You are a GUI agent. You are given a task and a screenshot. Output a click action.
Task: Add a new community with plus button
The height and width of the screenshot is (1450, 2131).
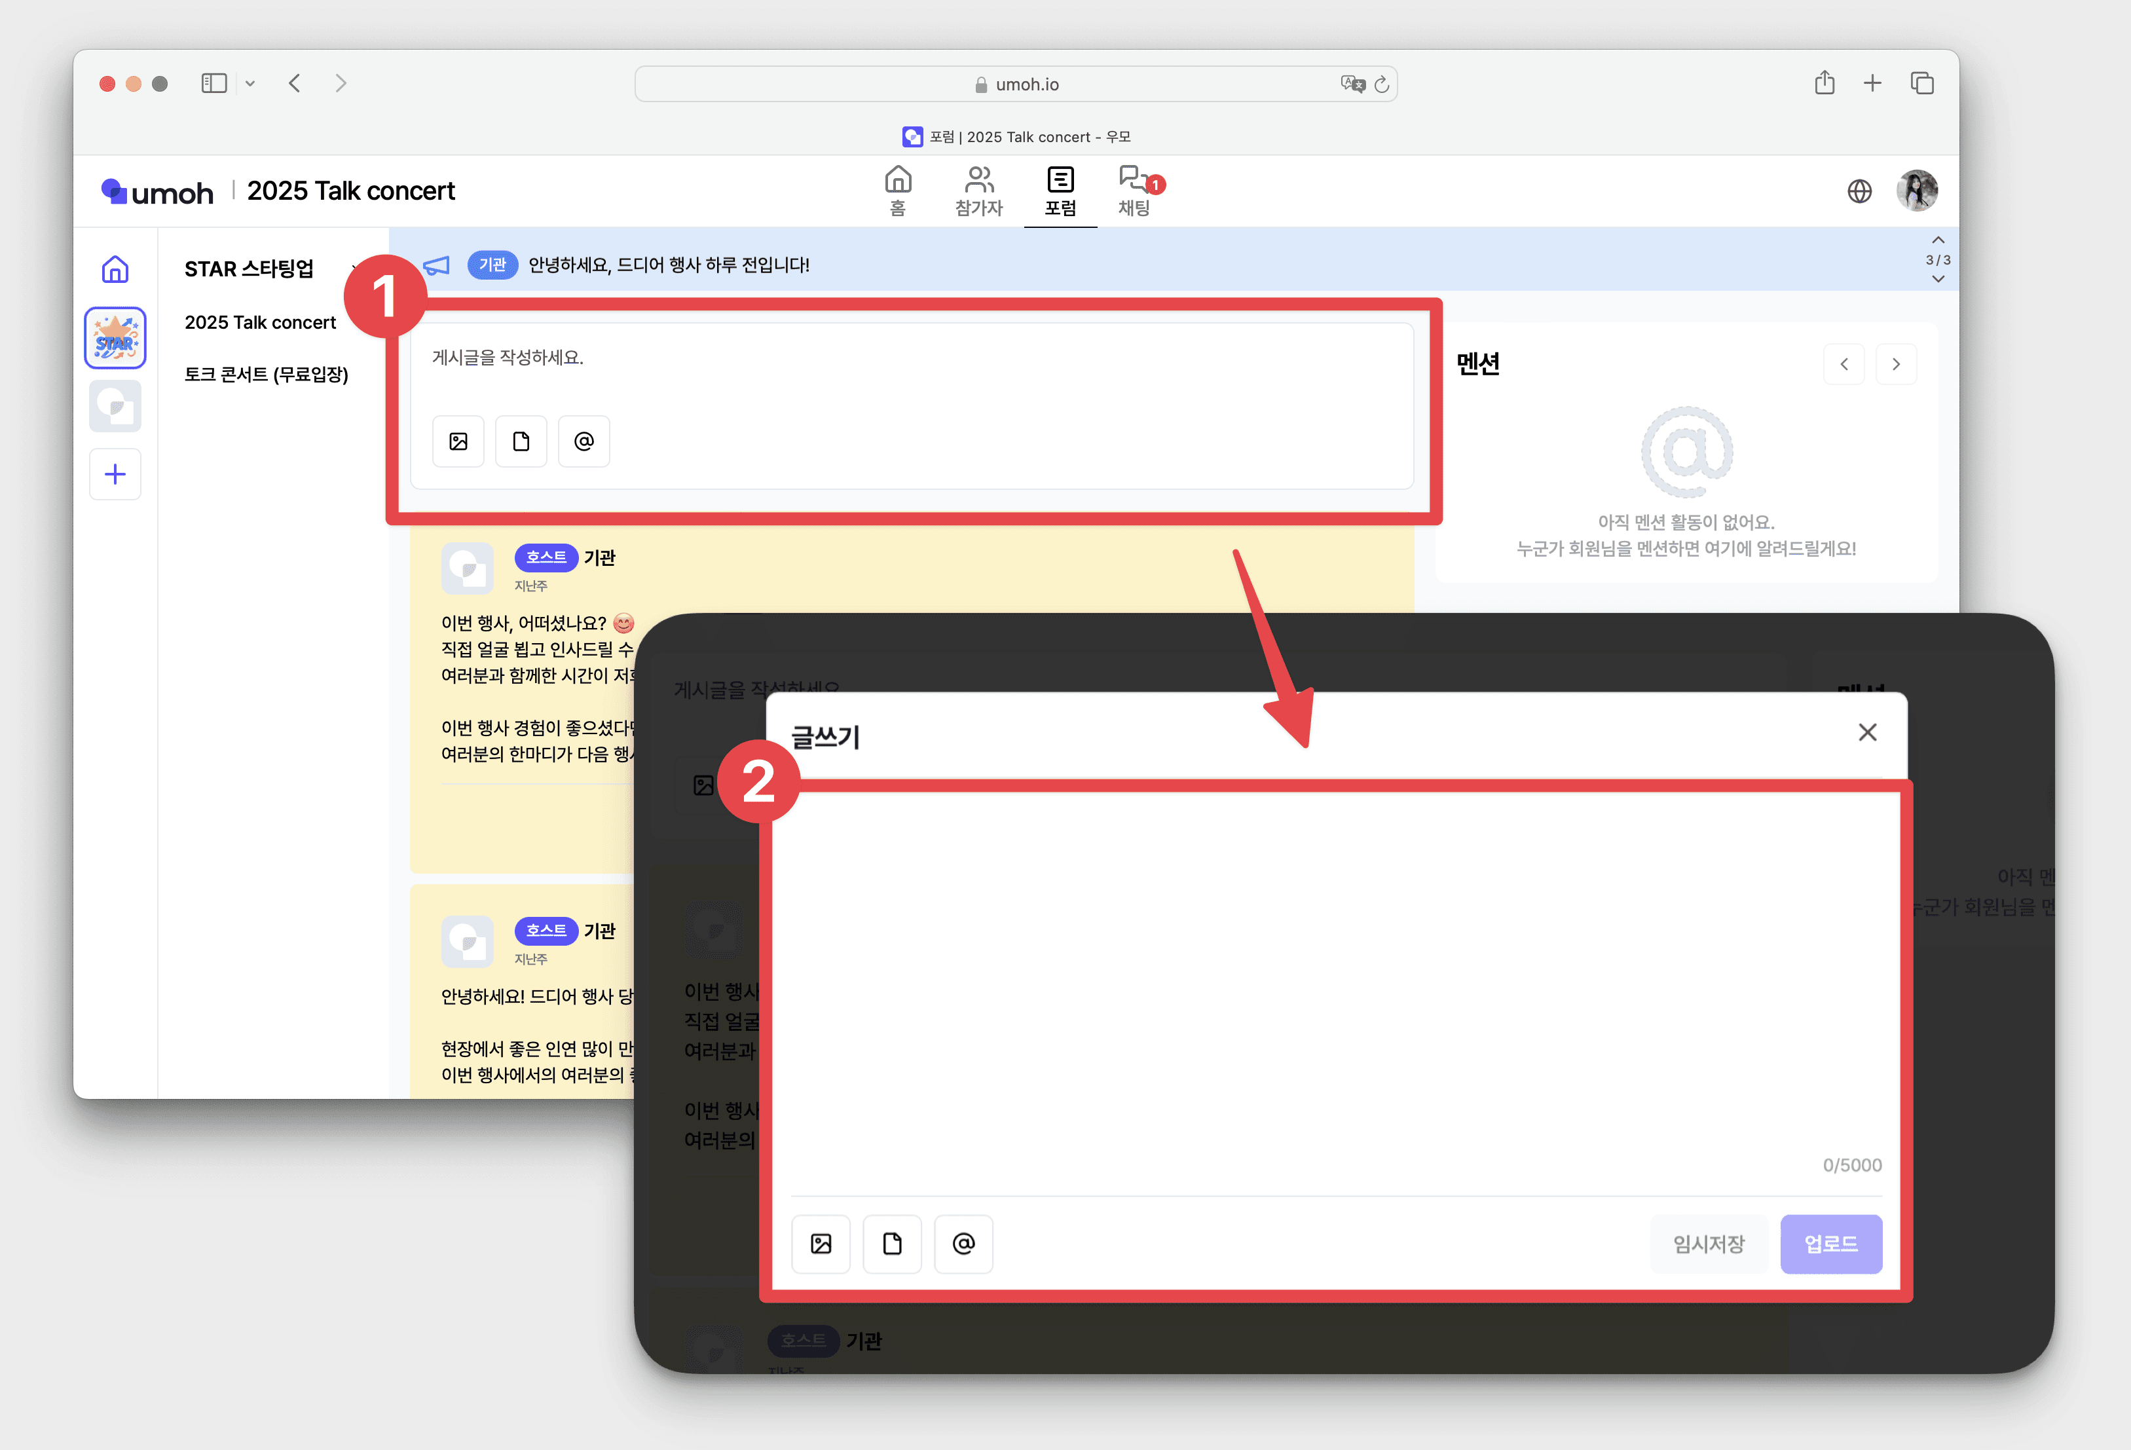pyautogui.click(x=115, y=474)
